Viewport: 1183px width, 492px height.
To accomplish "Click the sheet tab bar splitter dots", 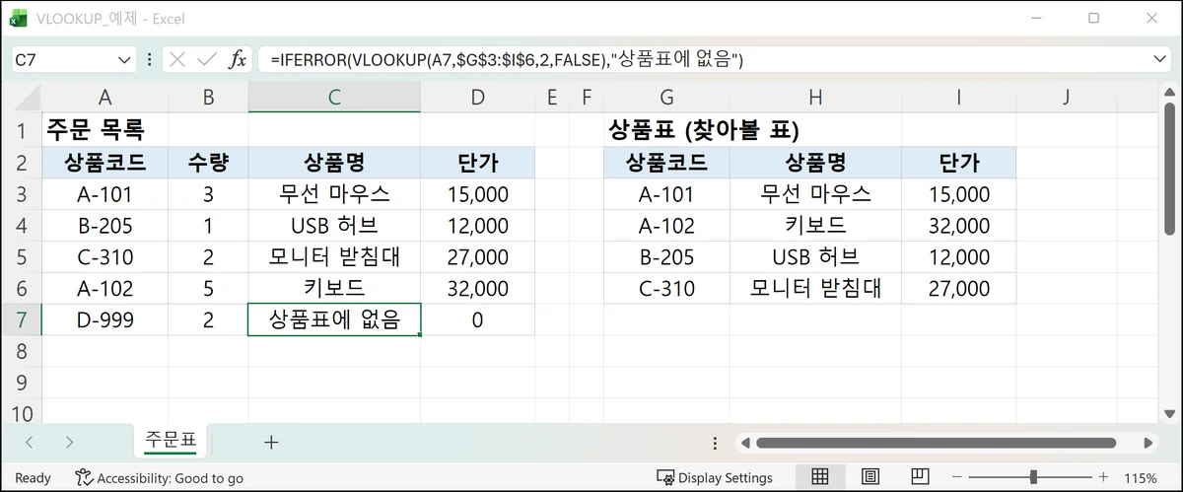I will coord(713,443).
